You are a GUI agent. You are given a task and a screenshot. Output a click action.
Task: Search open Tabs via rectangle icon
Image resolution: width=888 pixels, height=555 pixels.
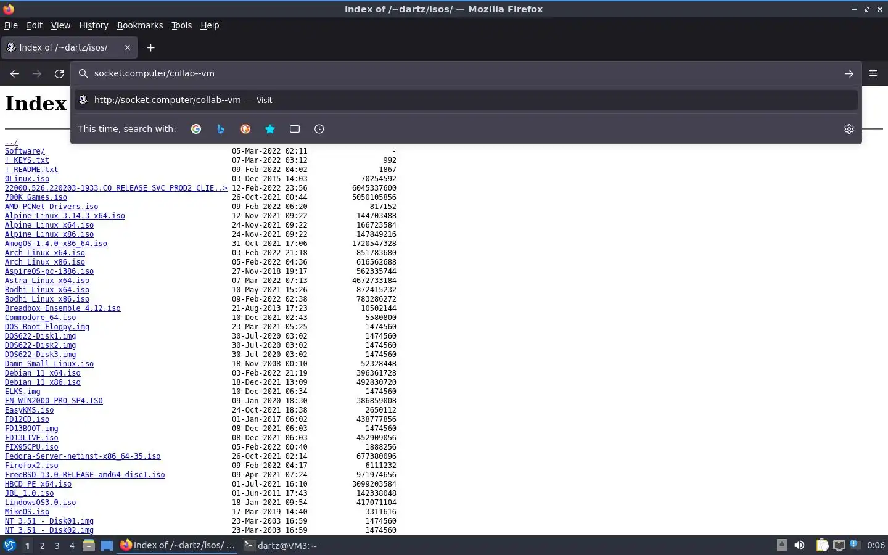295,129
